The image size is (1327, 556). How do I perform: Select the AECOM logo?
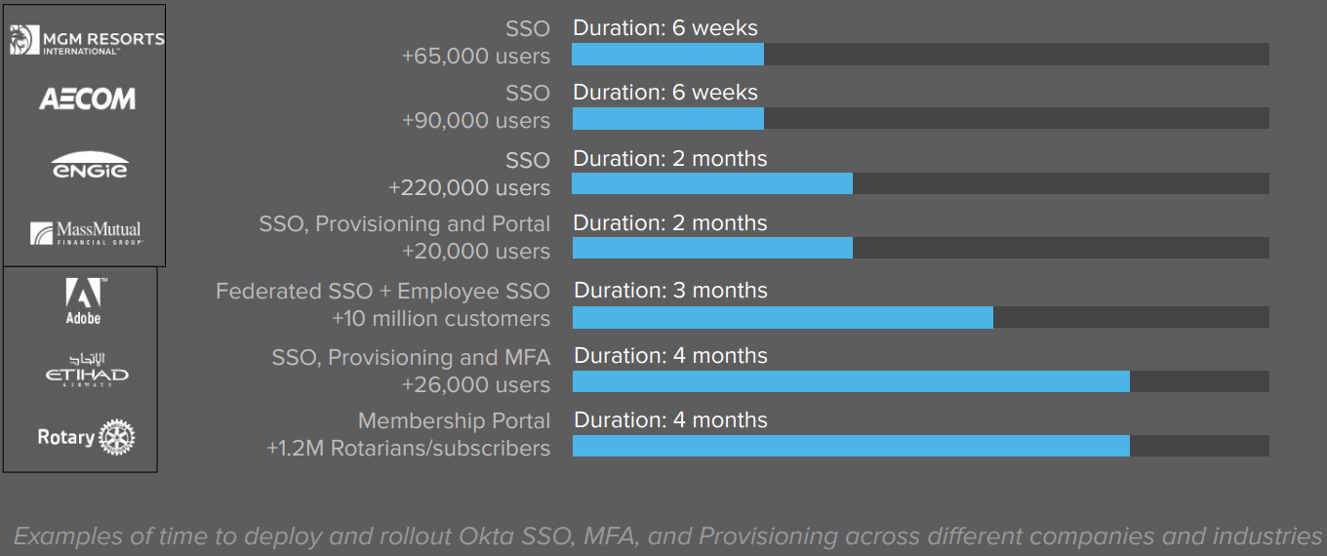(x=87, y=99)
